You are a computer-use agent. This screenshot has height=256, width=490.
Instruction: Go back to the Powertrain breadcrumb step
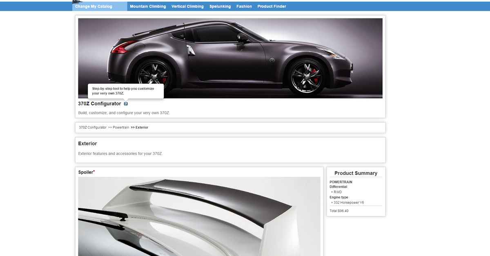[x=121, y=127]
